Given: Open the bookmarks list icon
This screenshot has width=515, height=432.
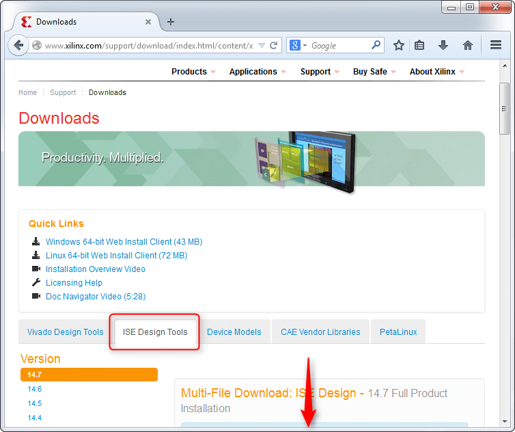Looking at the screenshot, I should [x=420, y=45].
